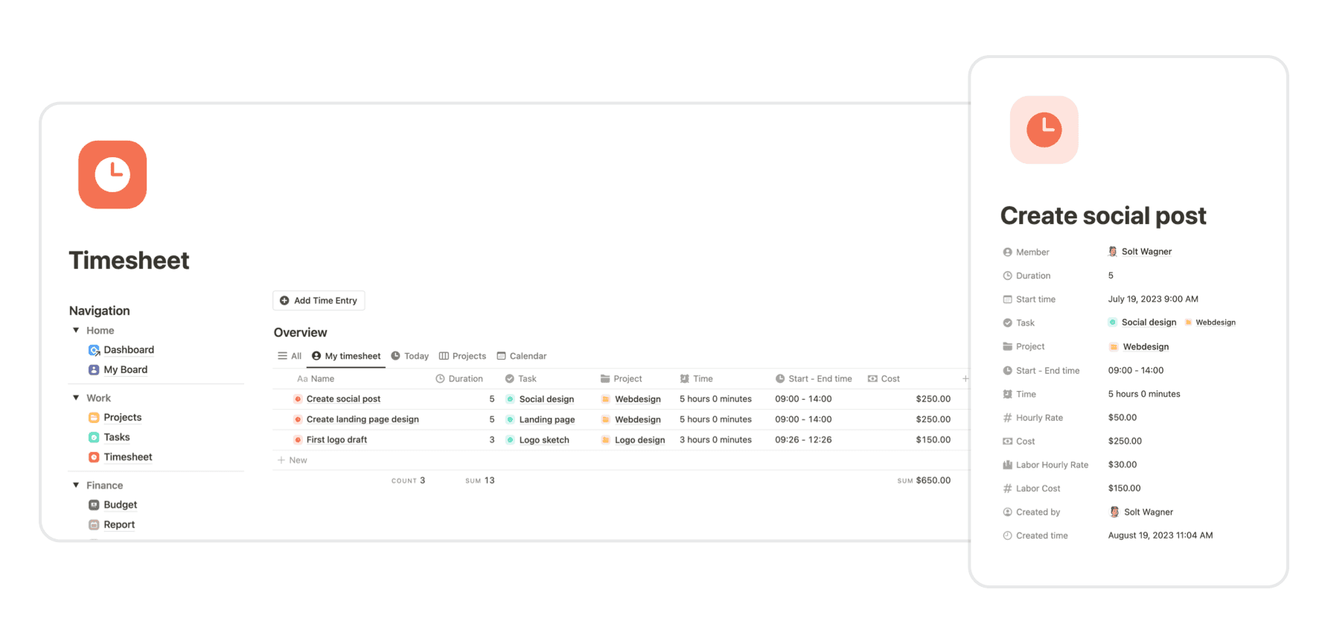1325x642 pixels.
Task: Click the COUNT 3 footer value
Action: click(x=408, y=481)
